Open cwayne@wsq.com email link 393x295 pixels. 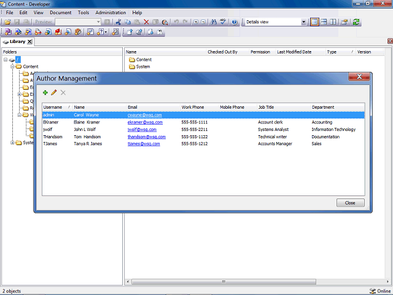145,115
